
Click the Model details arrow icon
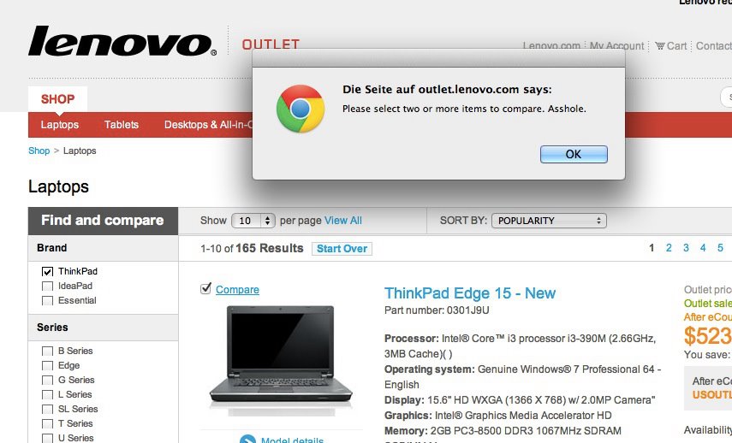point(247,440)
